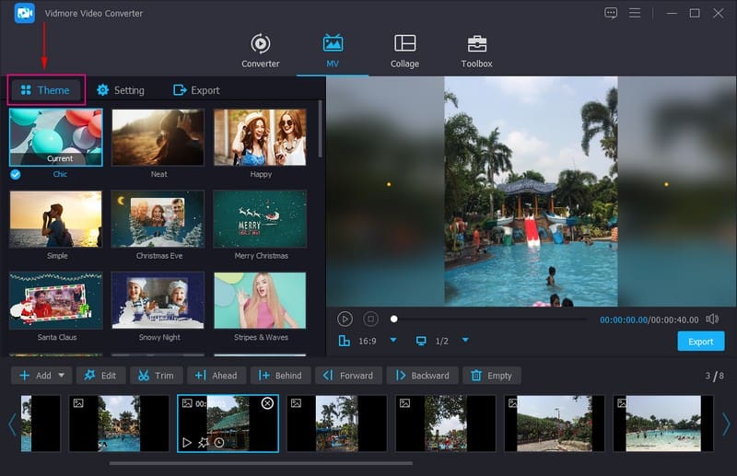Click the playback progress slider handle
The width and height of the screenshot is (737, 476).
394,319
